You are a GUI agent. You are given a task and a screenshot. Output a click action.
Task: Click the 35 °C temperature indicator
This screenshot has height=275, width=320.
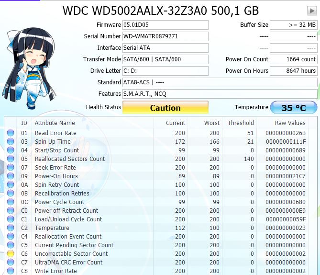point(294,107)
